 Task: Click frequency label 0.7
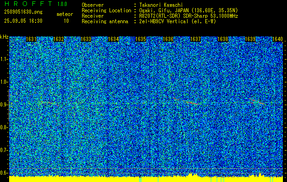click(x=4, y=150)
